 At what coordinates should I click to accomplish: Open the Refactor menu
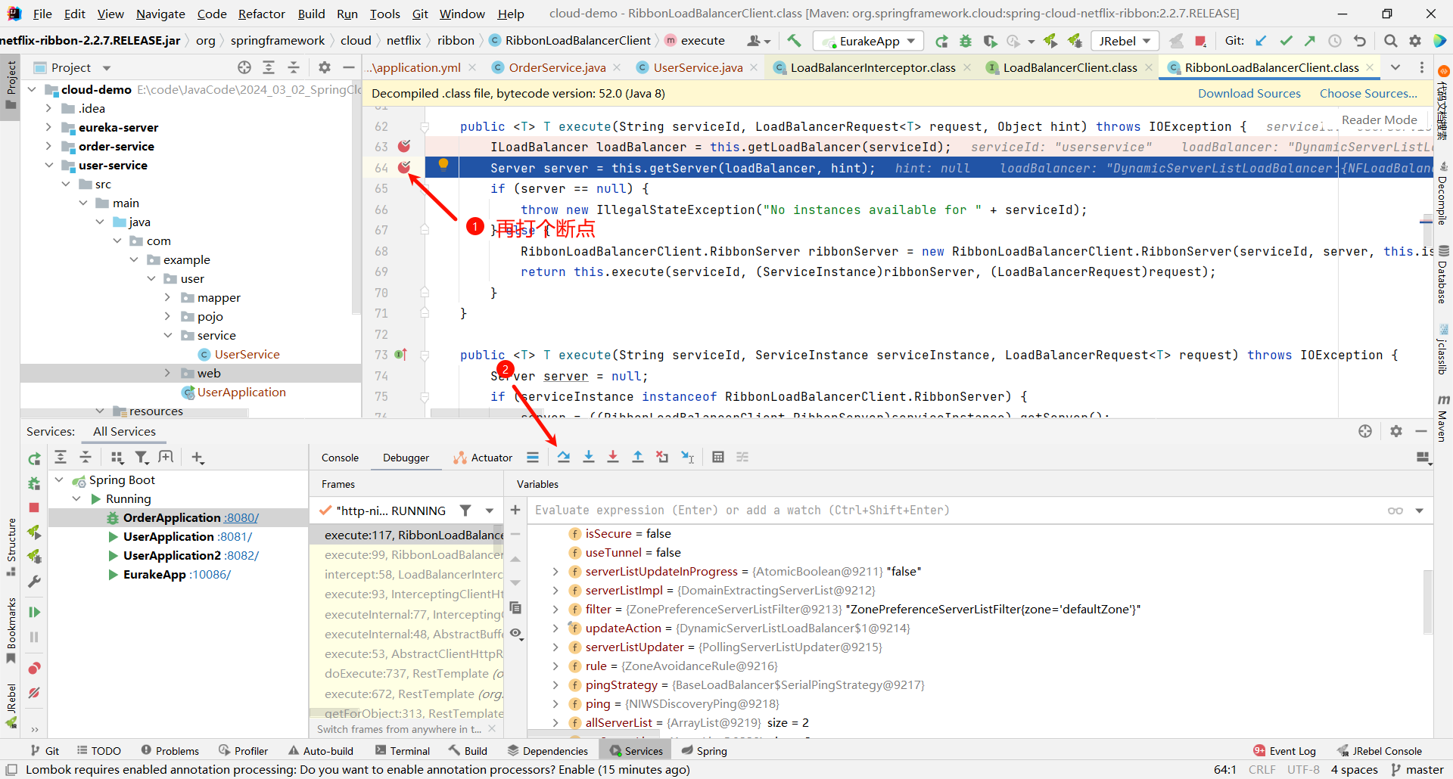coord(261,14)
